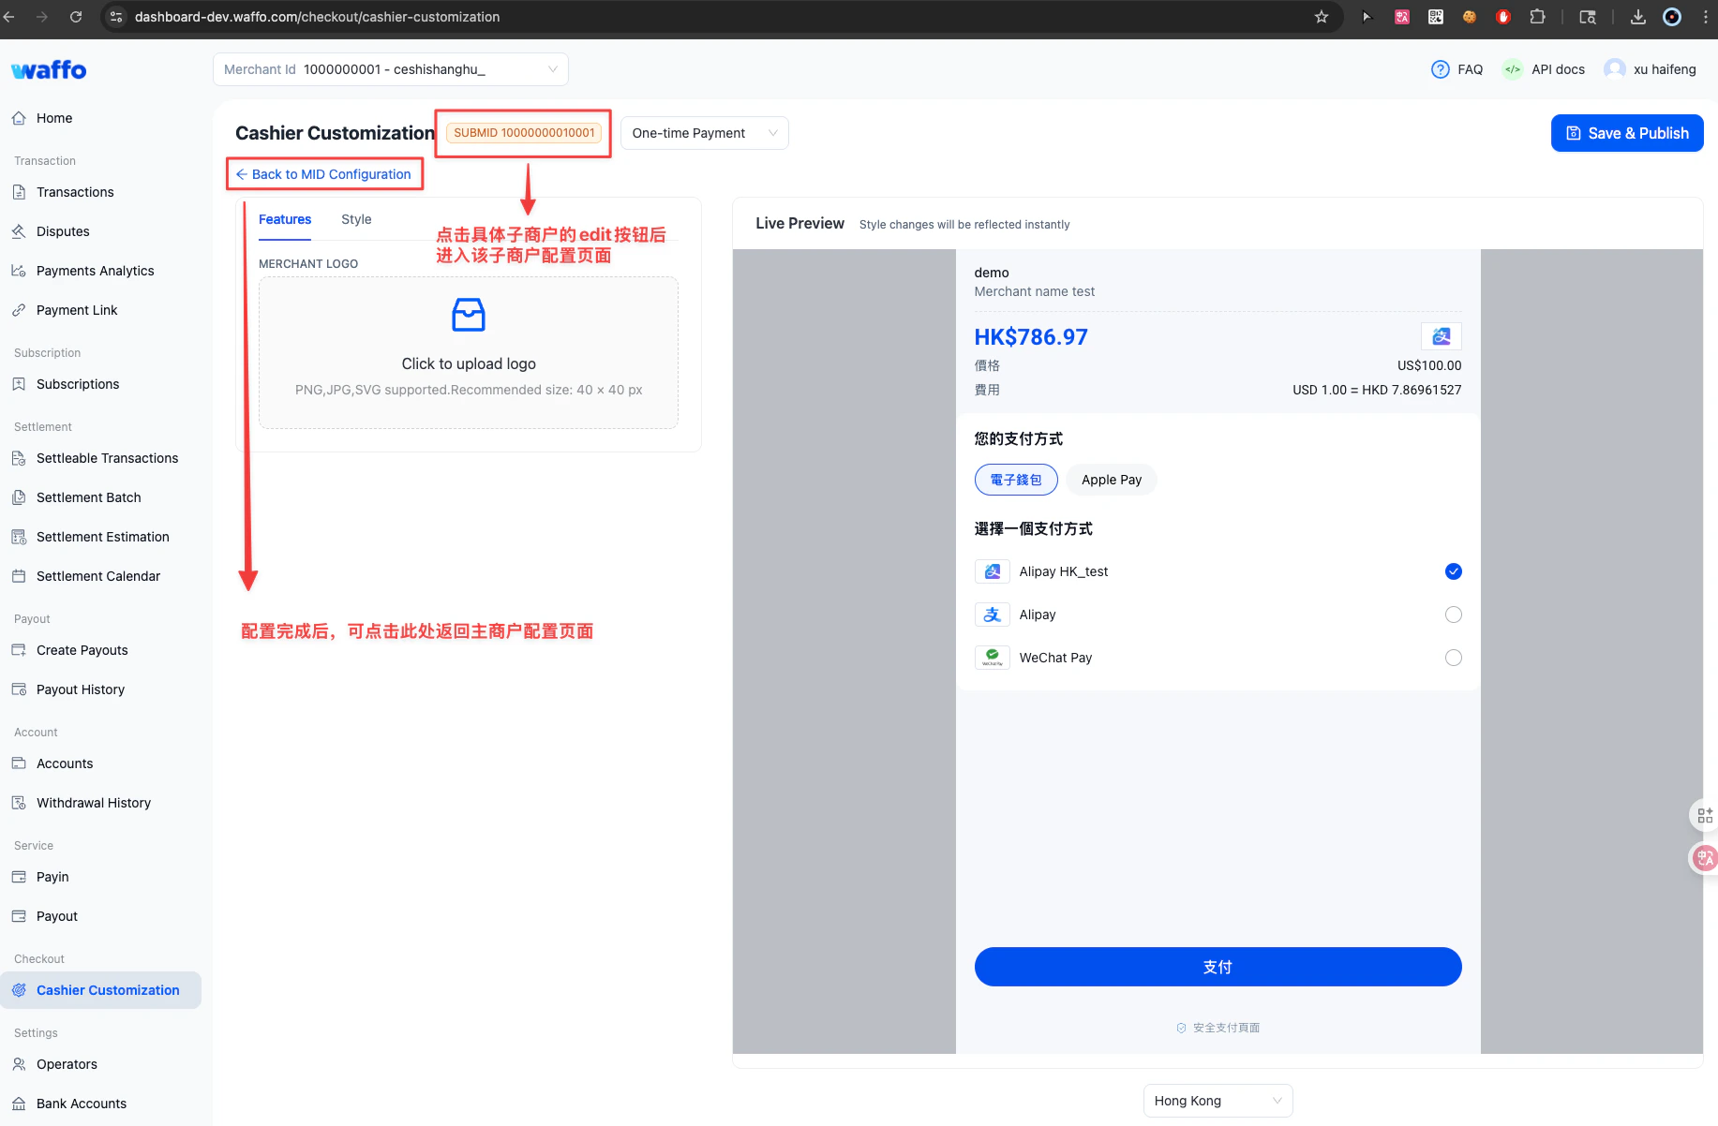This screenshot has height=1126, width=1718.
Task: Select the Alipay payment radio button
Action: point(1453,615)
